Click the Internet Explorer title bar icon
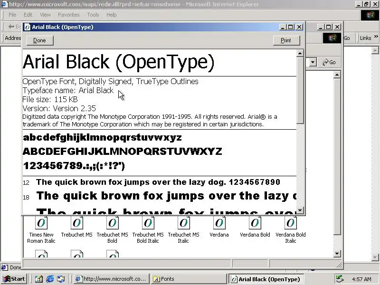 4,4
